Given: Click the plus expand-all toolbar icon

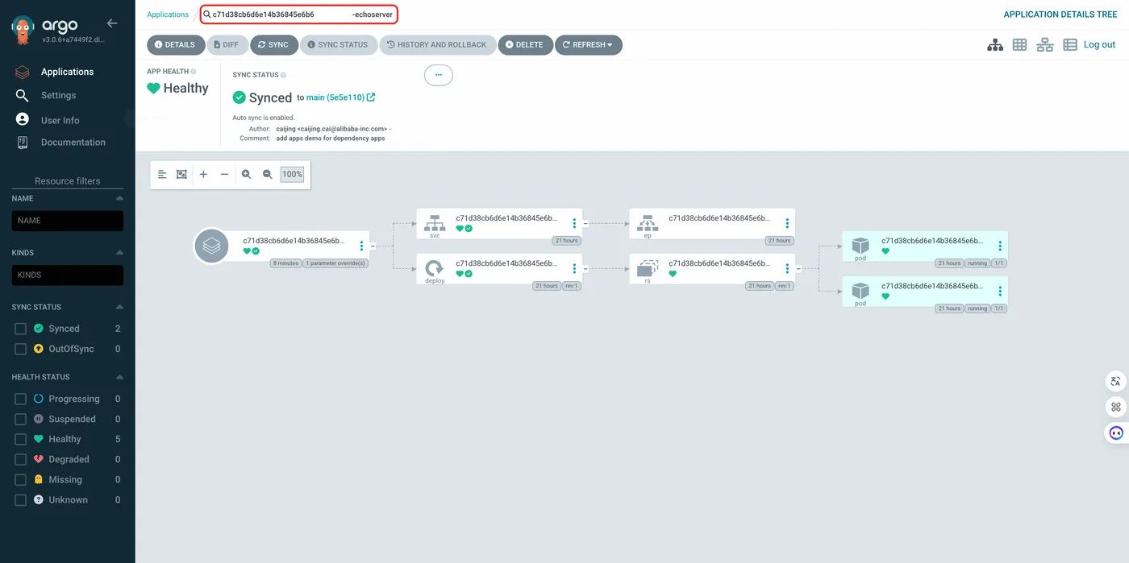Looking at the screenshot, I should 203,174.
